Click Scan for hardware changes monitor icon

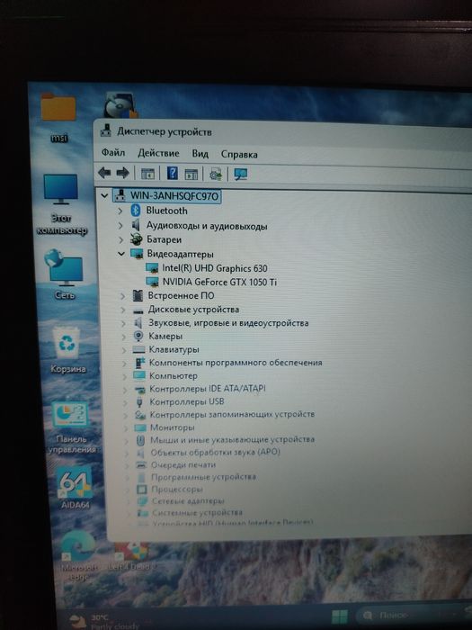(x=240, y=174)
